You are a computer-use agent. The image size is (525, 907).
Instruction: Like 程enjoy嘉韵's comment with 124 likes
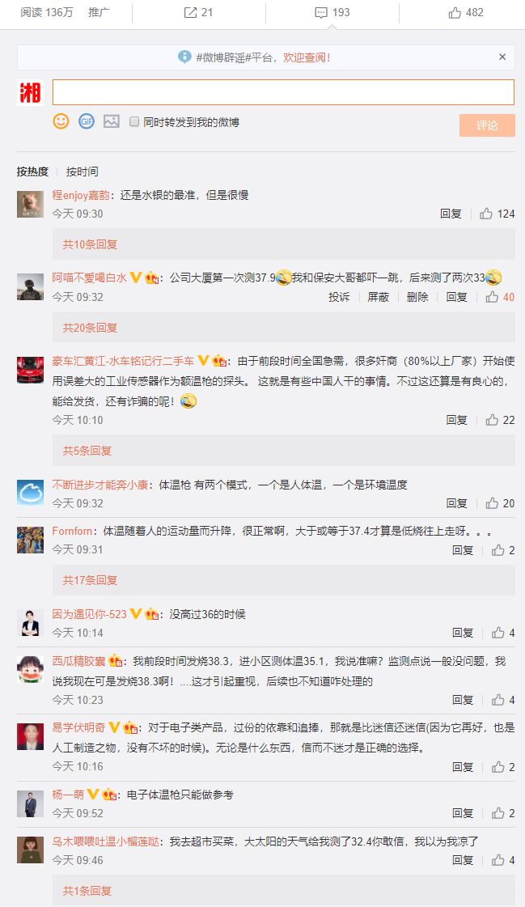pos(486,214)
